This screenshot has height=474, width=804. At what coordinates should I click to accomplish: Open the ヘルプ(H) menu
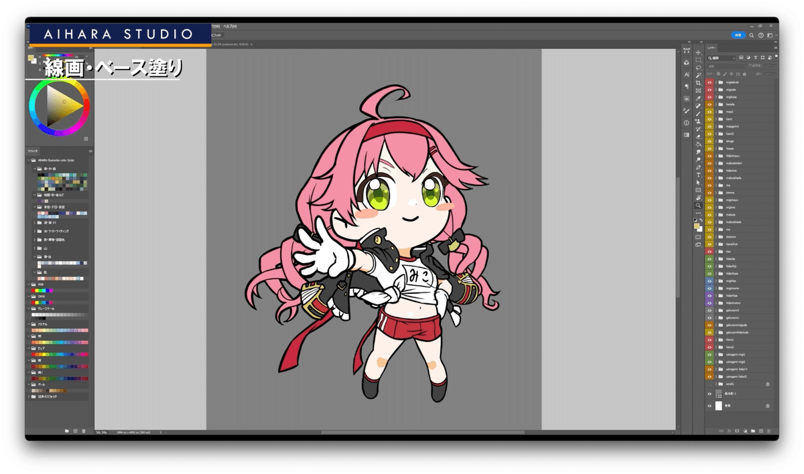tap(230, 26)
